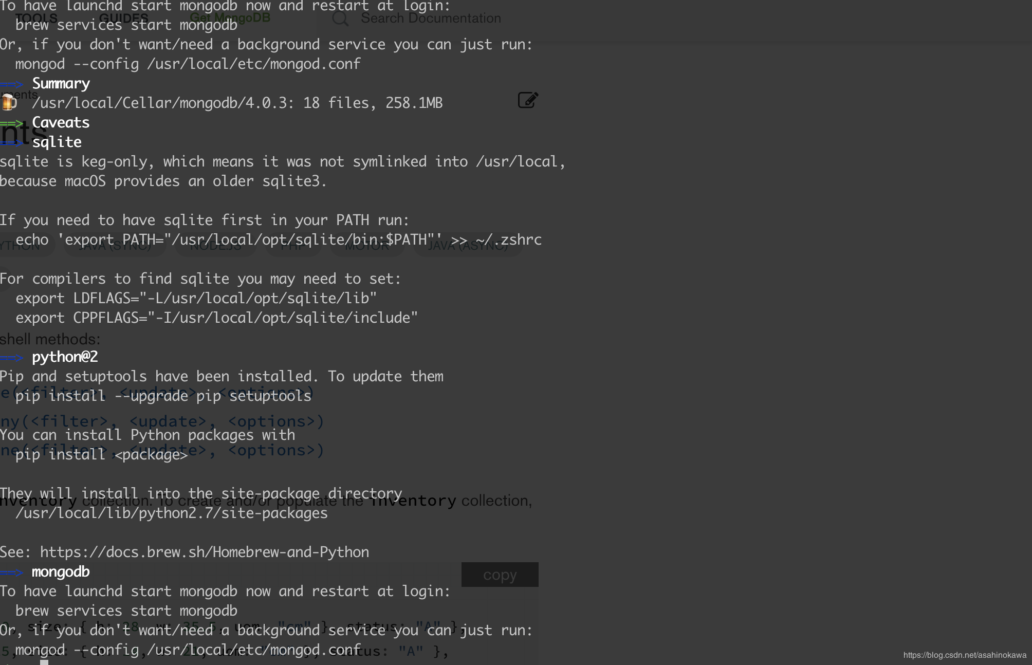Click the Get MongoDB link

click(230, 17)
